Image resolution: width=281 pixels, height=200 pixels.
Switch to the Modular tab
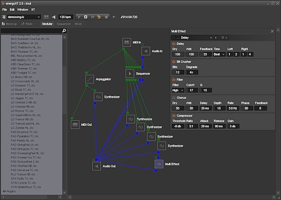coord(47,24)
